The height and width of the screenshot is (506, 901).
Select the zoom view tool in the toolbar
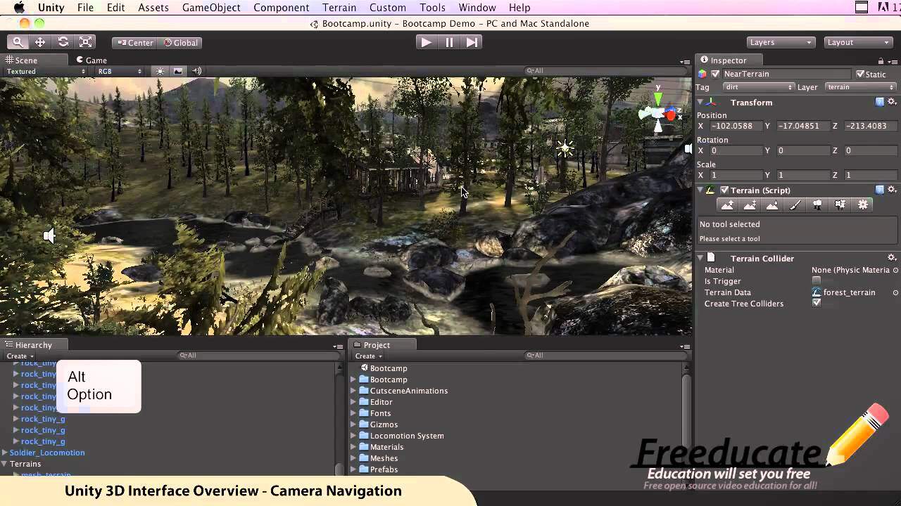[x=18, y=42]
